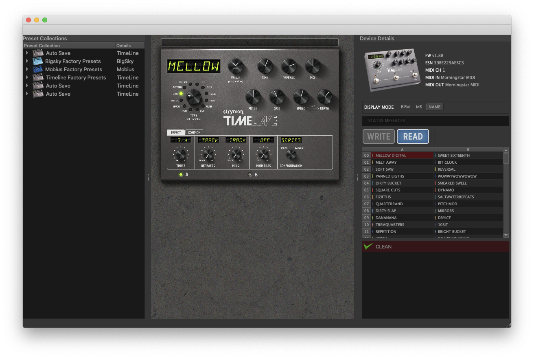Click the TimeLine pedal device image
The height and width of the screenshot is (358, 534).
point(392,70)
